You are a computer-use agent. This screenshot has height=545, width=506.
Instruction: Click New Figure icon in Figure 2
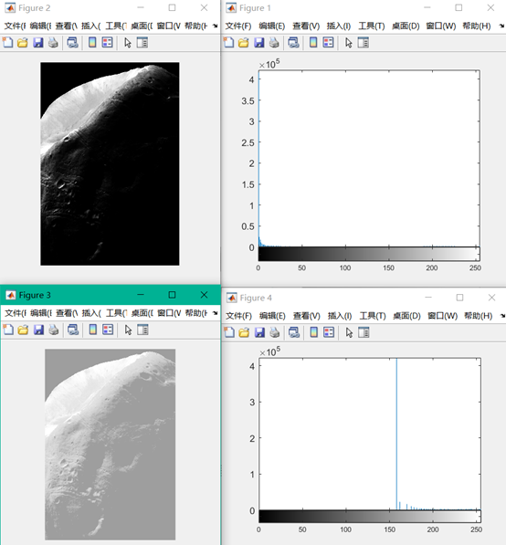click(7, 43)
